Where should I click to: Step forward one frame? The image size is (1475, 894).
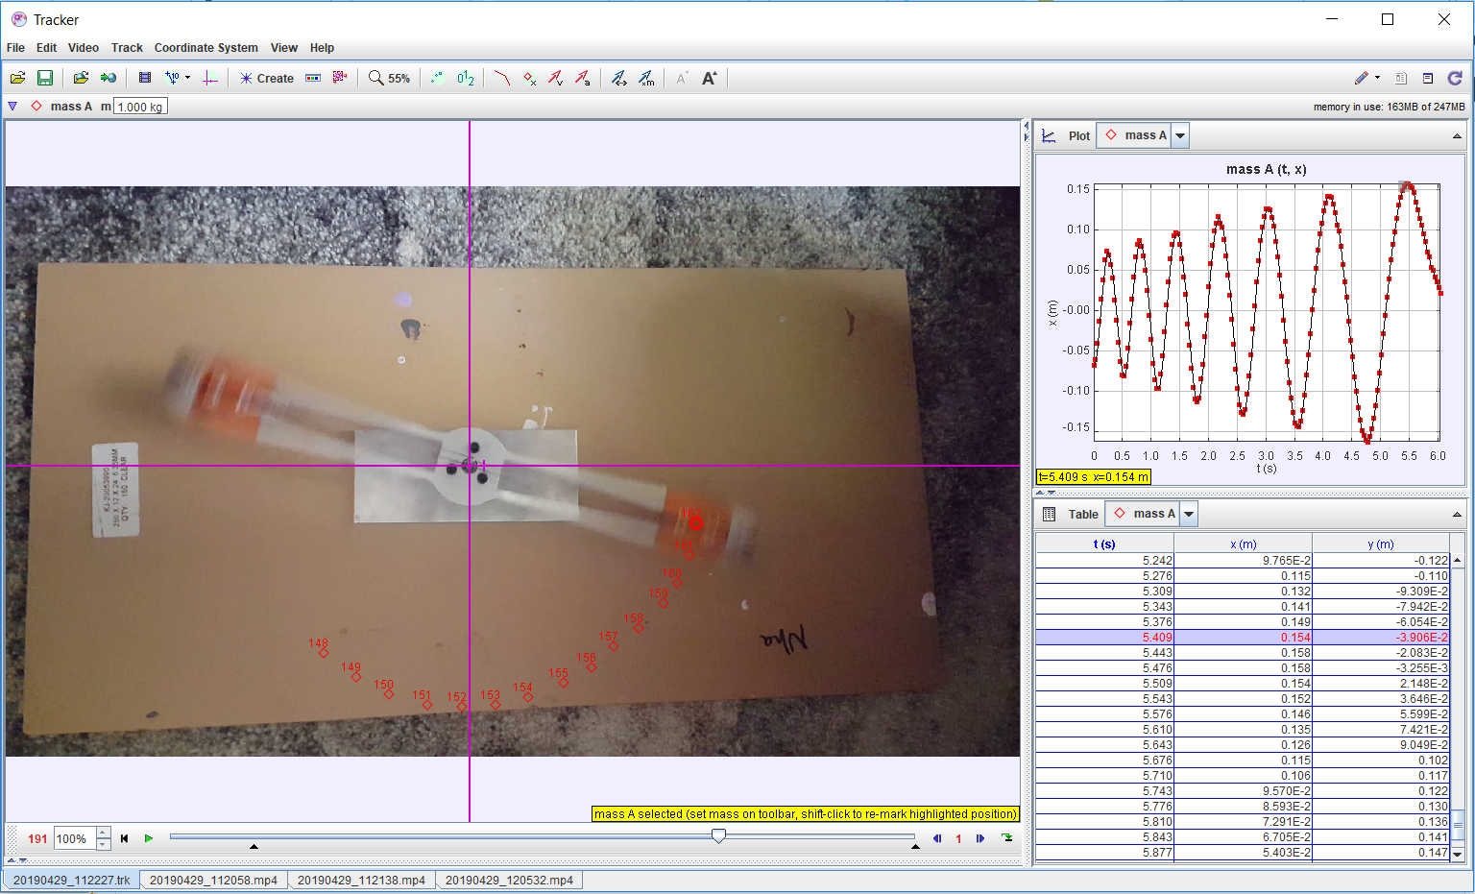click(x=980, y=838)
